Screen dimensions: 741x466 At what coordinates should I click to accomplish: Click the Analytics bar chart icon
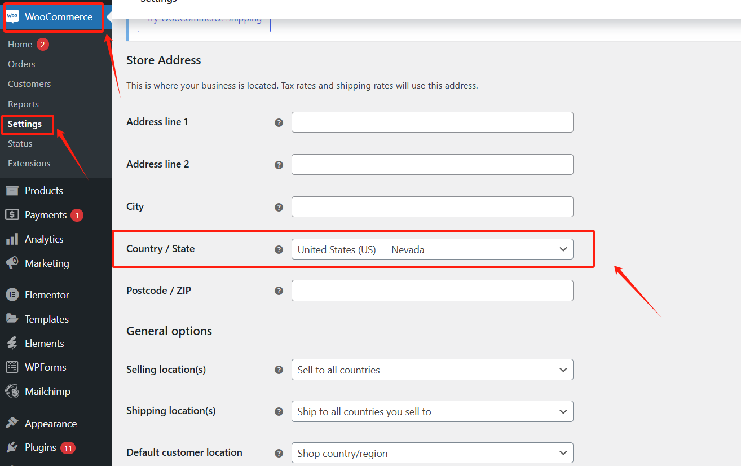[12, 239]
